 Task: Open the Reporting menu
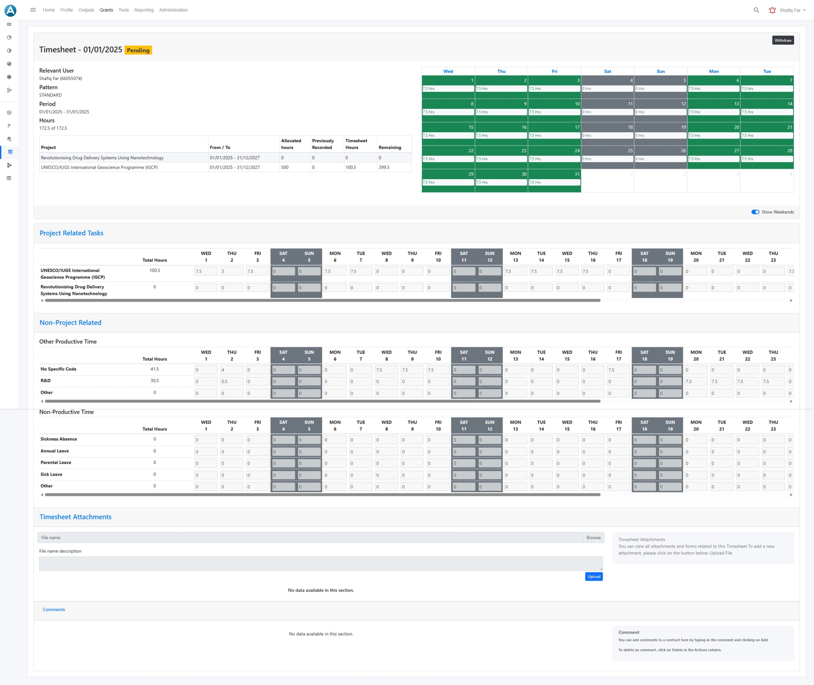[x=143, y=10]
